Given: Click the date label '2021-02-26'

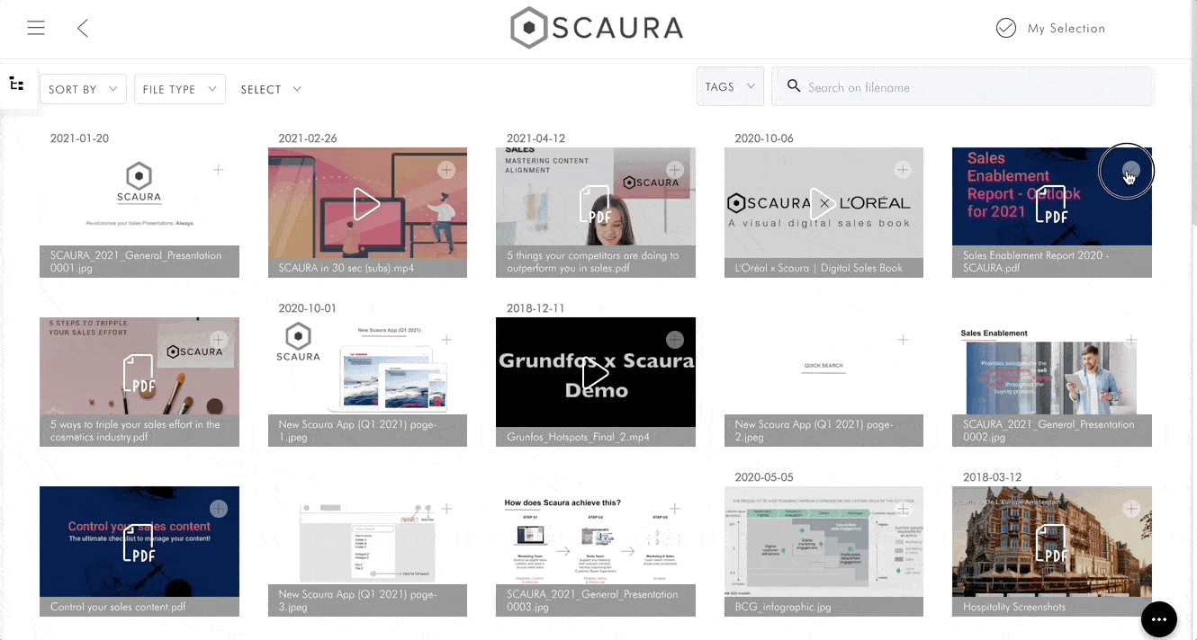Looking at the screenshot, I should tap(308, 138).
